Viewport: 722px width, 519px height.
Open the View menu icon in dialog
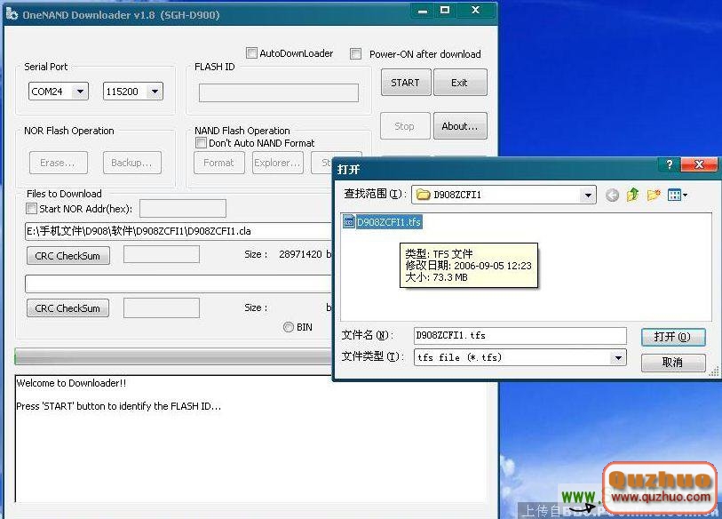click(x=677, y=195)
